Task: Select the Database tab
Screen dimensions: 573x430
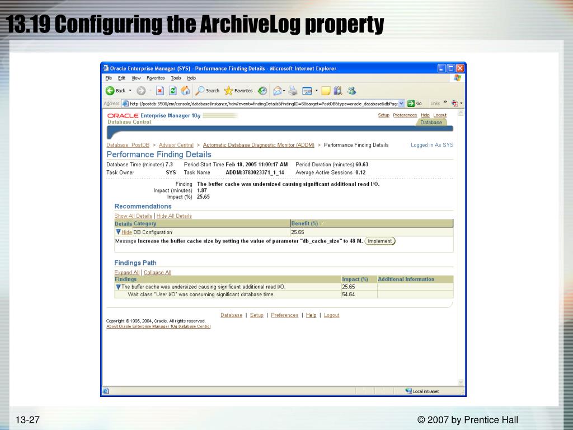Action: [431, 123]
